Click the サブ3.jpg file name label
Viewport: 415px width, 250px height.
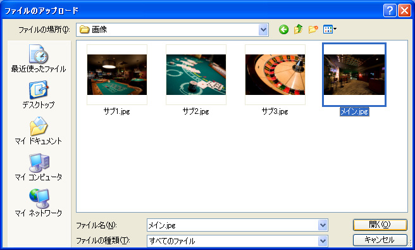click(x=275, y=111)
